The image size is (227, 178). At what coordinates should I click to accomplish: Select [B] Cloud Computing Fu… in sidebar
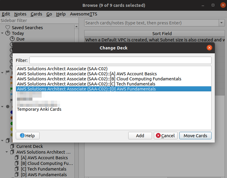[x=47, y=163]
